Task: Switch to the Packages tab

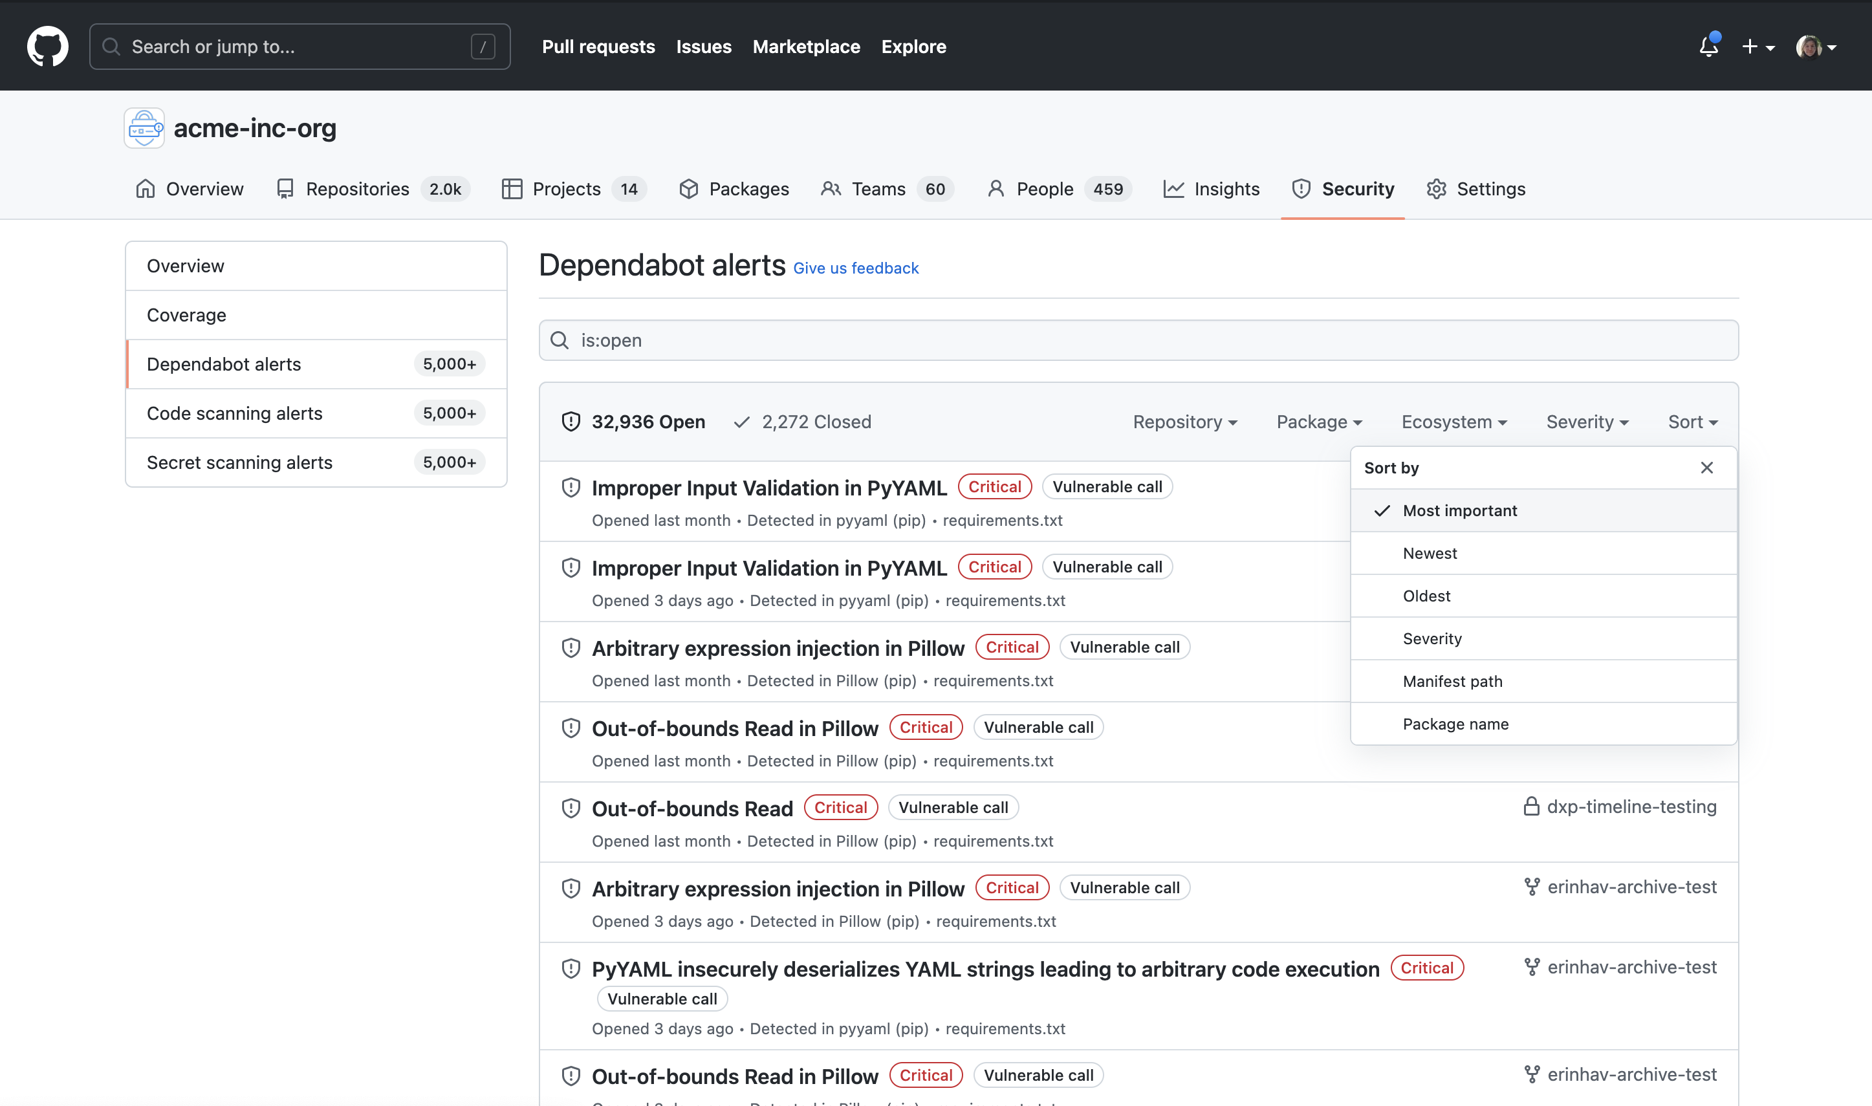Action: [734, 190]
